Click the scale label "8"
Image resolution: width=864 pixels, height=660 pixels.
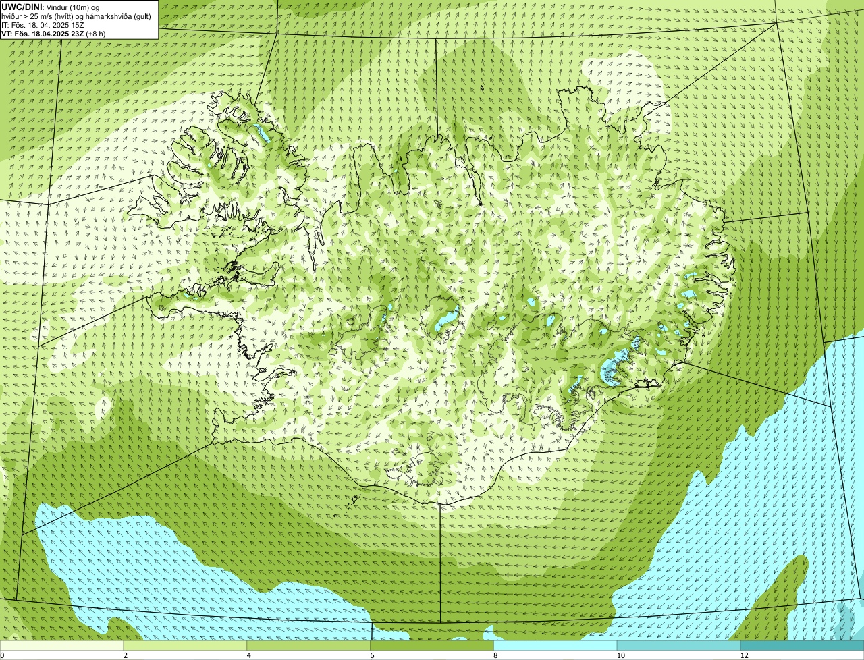(495, 655)
